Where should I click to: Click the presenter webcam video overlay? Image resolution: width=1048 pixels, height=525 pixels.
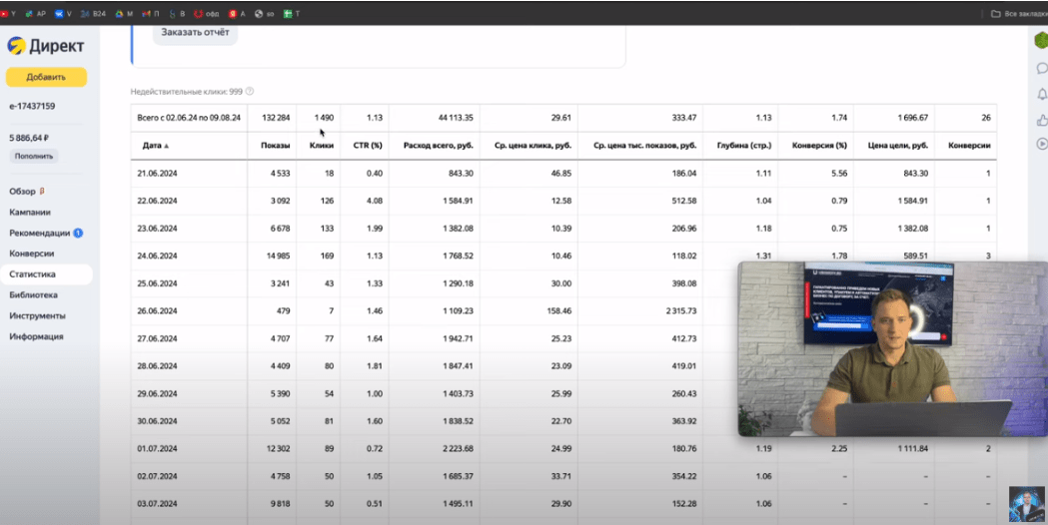[x=892, y=348]
